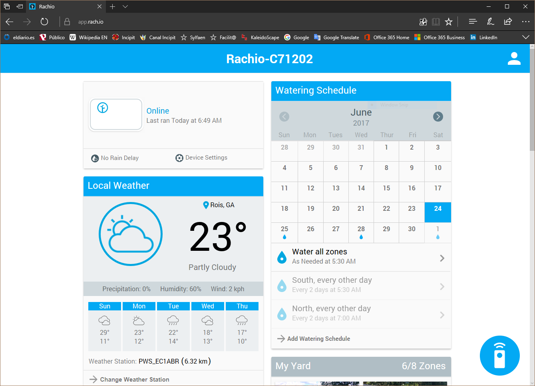Open a new browser tab

(x=112, y=6)
